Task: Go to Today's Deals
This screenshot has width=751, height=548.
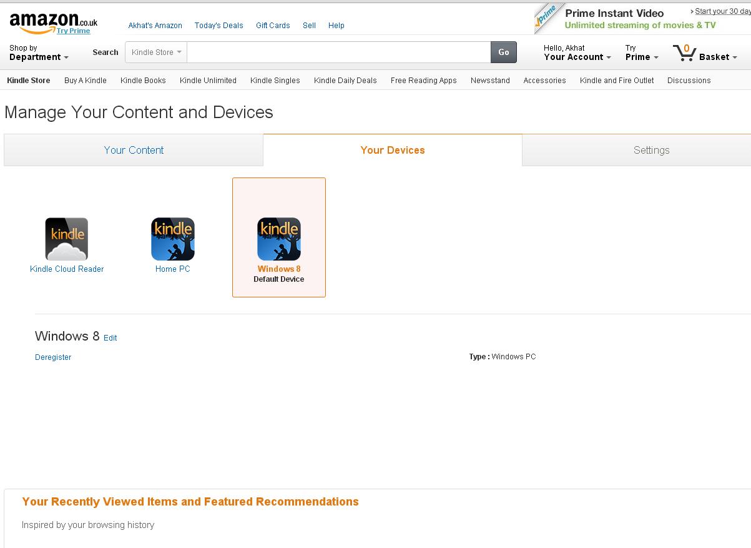Action: point(219,26)
